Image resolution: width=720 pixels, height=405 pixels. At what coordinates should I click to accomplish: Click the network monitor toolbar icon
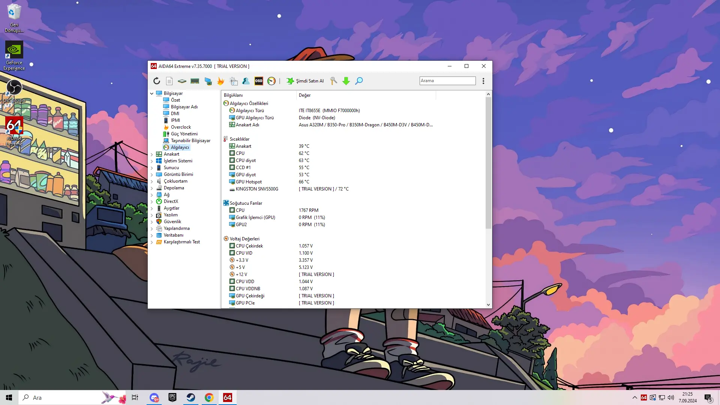point(208,81)
